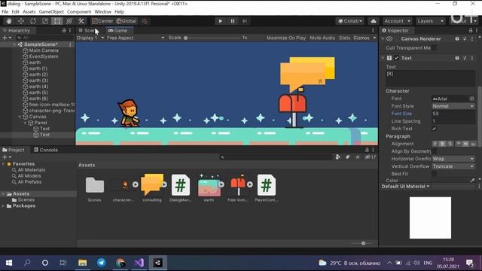Expand the Packages folder
The width and height of the screenshot is (482, 271).
pos(3,206)
